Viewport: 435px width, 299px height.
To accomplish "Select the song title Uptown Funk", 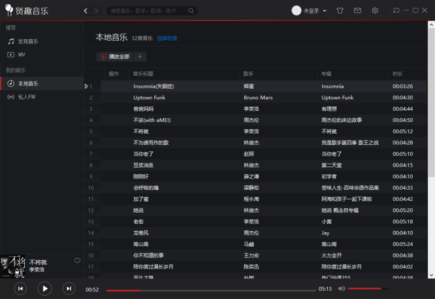I will [149, 98].
